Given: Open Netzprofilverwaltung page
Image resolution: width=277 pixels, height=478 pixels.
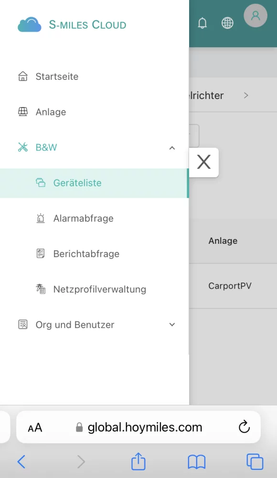Looking at the screenshot, I should [95, 289].
